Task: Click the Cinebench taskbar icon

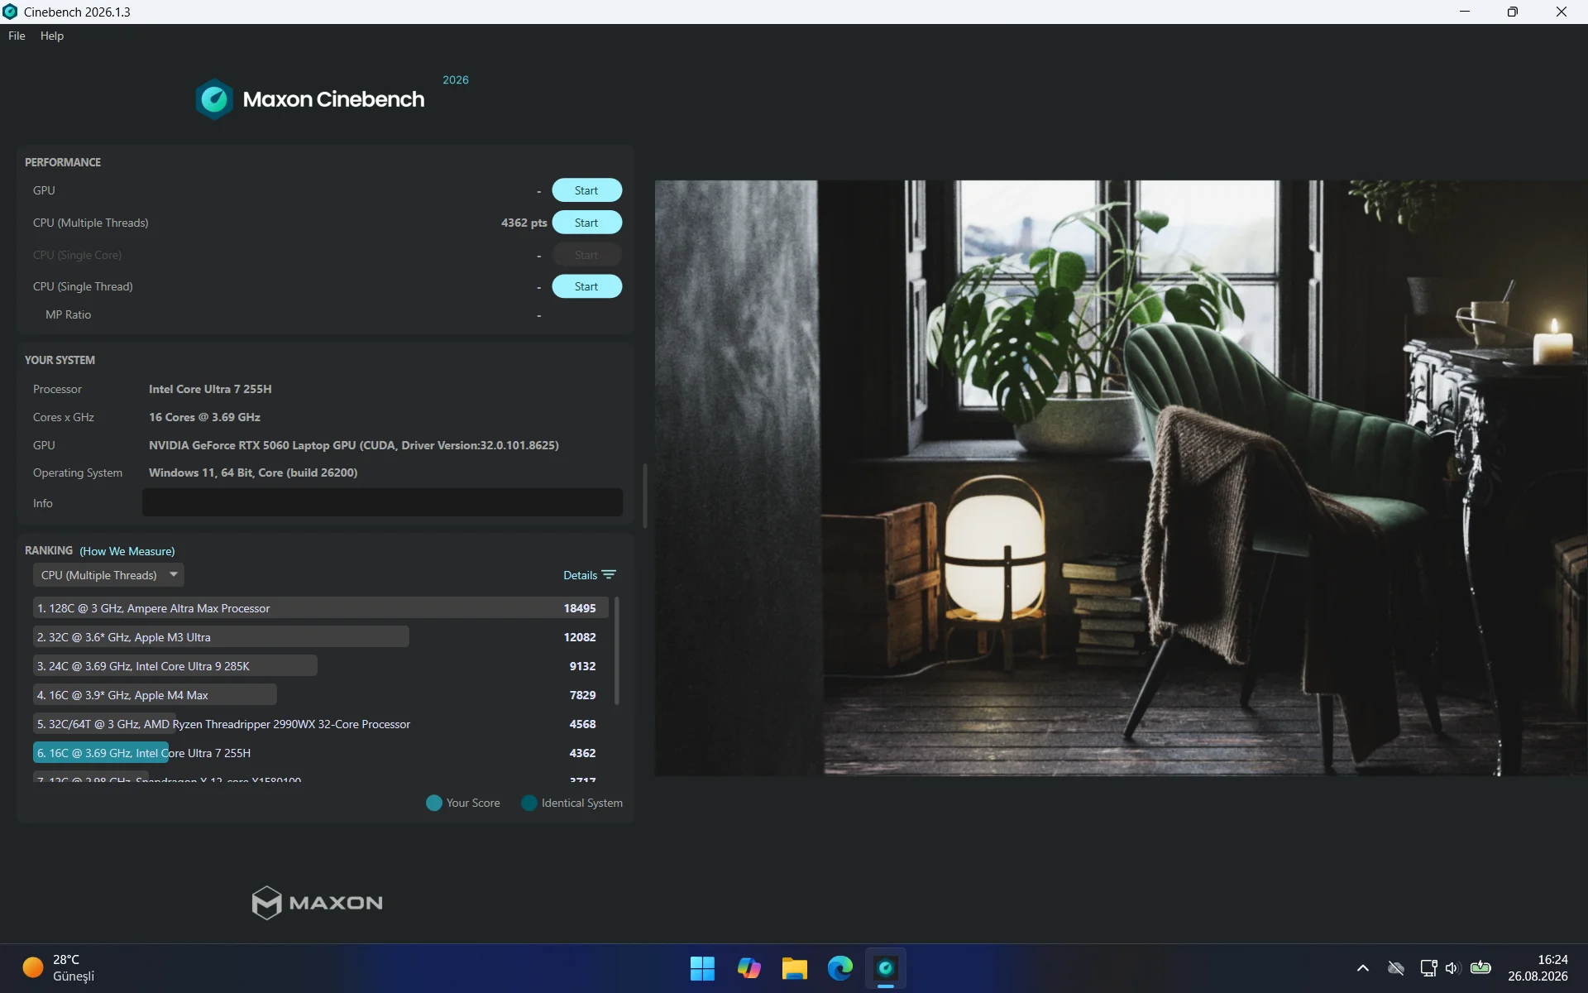Action: (886, 968)
